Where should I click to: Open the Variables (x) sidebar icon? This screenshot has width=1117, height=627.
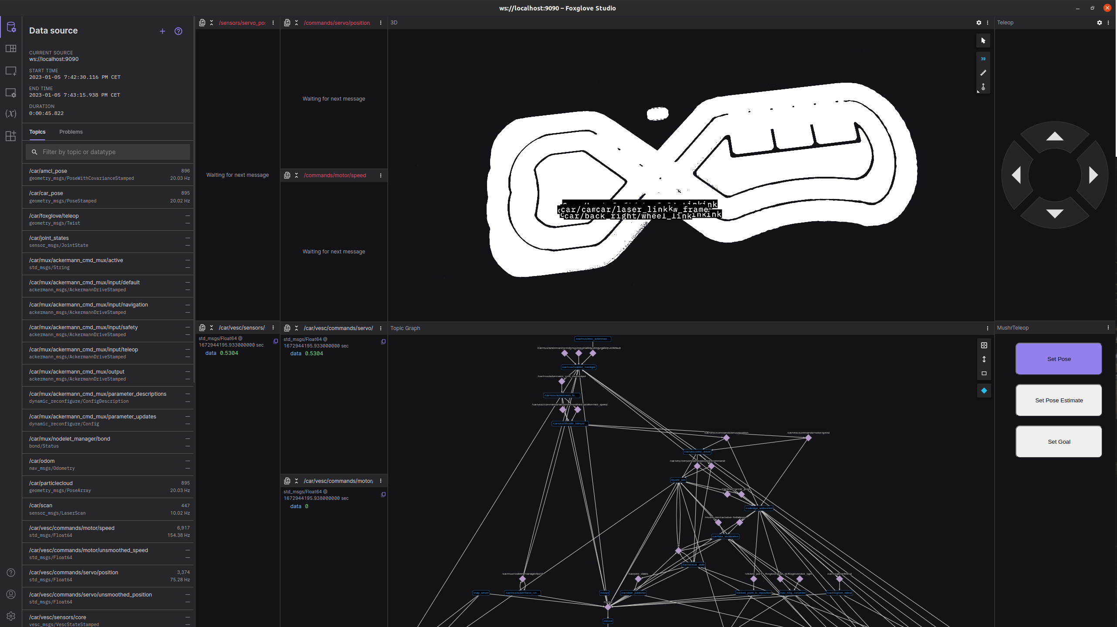pyautogui.click(x=11, y=114)
